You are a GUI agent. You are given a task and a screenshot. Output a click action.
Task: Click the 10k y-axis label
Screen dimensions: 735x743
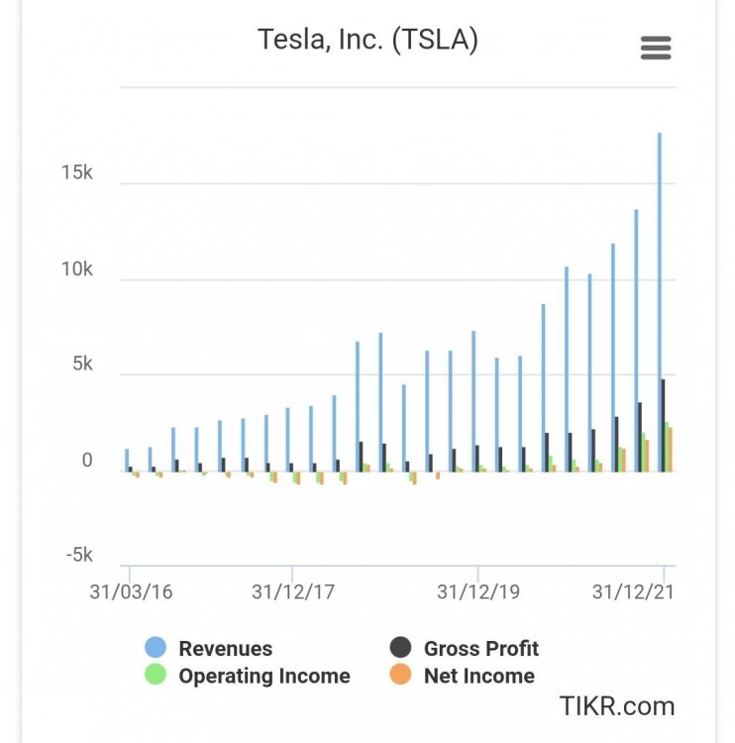tap(76, 269)
